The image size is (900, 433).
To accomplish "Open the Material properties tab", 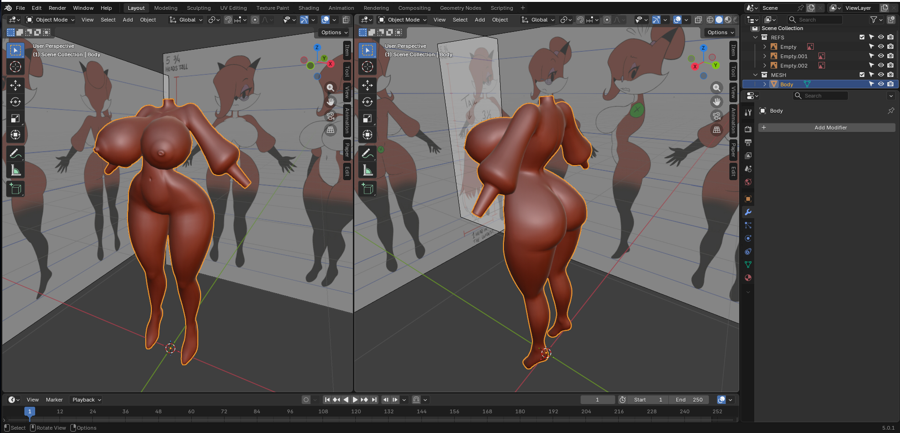I will tap(748, 278).
